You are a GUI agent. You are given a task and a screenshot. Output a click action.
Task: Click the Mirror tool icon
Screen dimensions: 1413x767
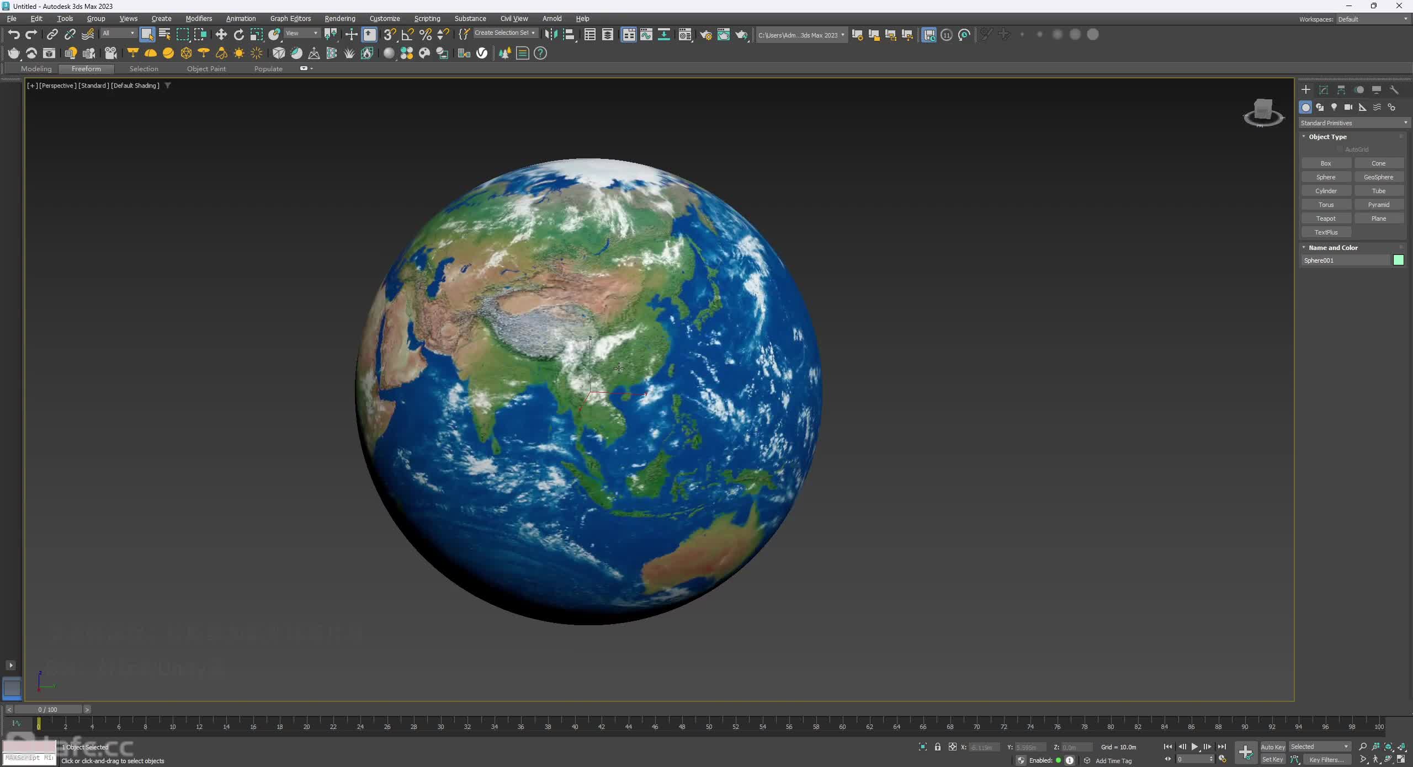click(x=551, y=35)
